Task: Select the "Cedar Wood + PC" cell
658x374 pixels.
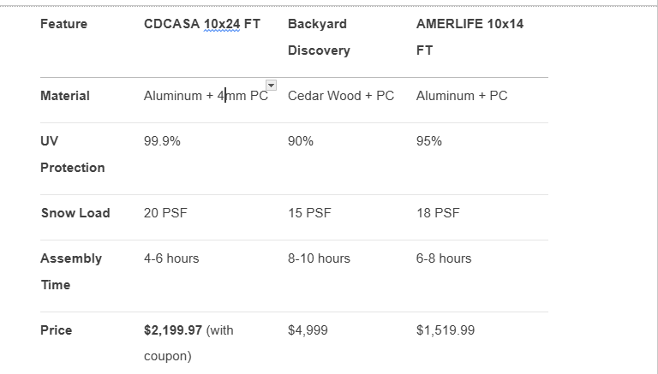Action: [341, 96]
